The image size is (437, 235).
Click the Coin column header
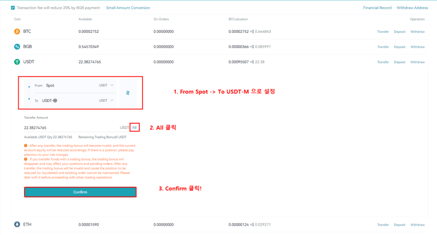17,19
